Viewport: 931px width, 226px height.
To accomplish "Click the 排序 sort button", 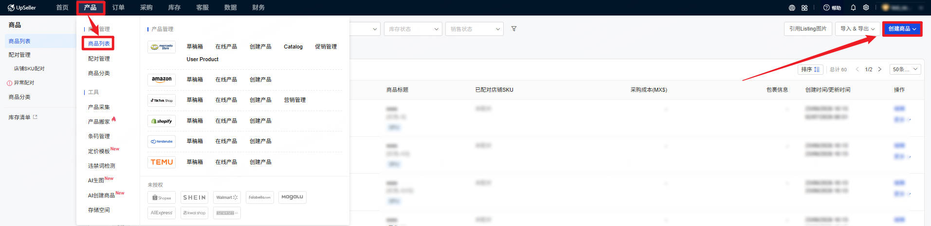I will (811, 69).
